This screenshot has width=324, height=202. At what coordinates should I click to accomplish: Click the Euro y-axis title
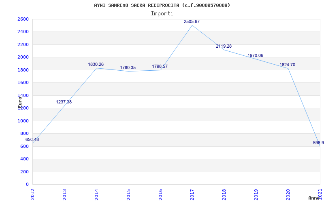pyautogui.click(x=19, y=101)
